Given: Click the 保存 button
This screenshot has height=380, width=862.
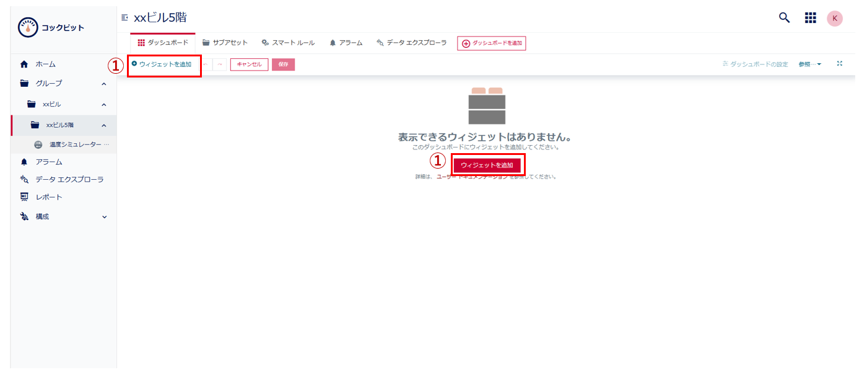Looking at the screenshot, I should 283,64.
